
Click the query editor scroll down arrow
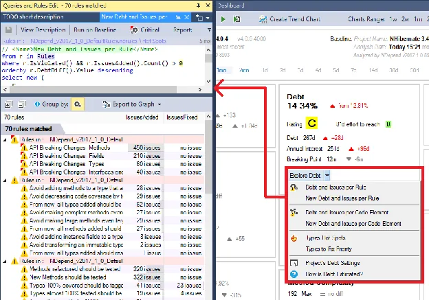pyautogui.click(x=208, y=82)
